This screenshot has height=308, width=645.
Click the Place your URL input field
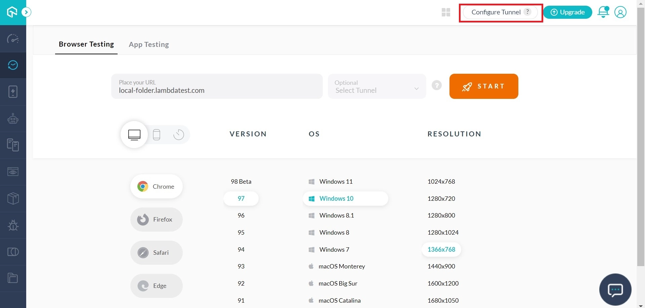[217, 86]
